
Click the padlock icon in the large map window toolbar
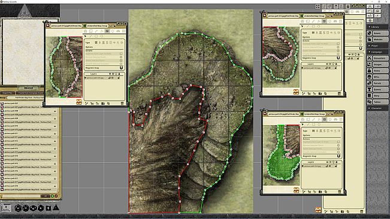click(x=347, y=7)
